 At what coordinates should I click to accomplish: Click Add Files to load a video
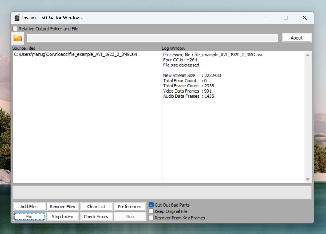pyautogui.click(x=29, y=206)
